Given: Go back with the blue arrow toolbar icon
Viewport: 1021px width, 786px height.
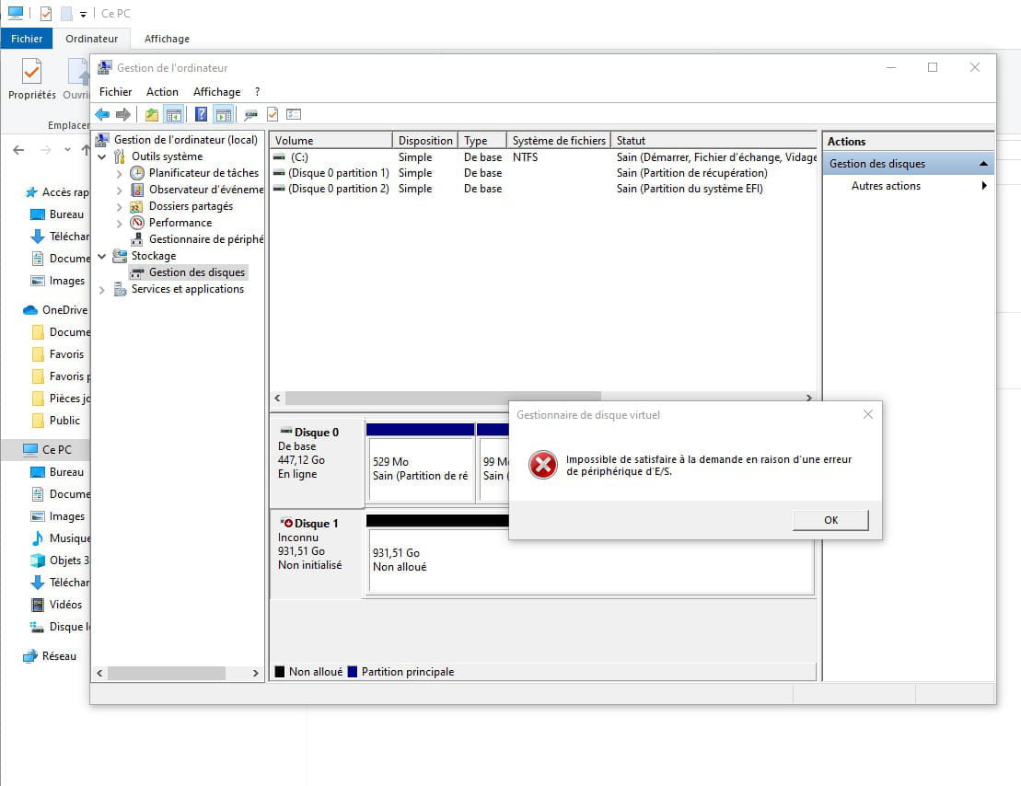Looking at the screenshot, I should 102,115.
